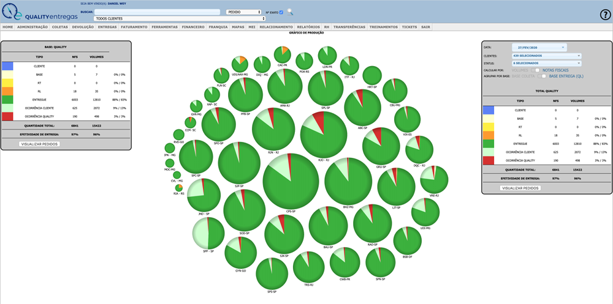This screenshot has width=613, height=304.
Task: Click the SPP-SP pie chart bubble
Action: 208,233
